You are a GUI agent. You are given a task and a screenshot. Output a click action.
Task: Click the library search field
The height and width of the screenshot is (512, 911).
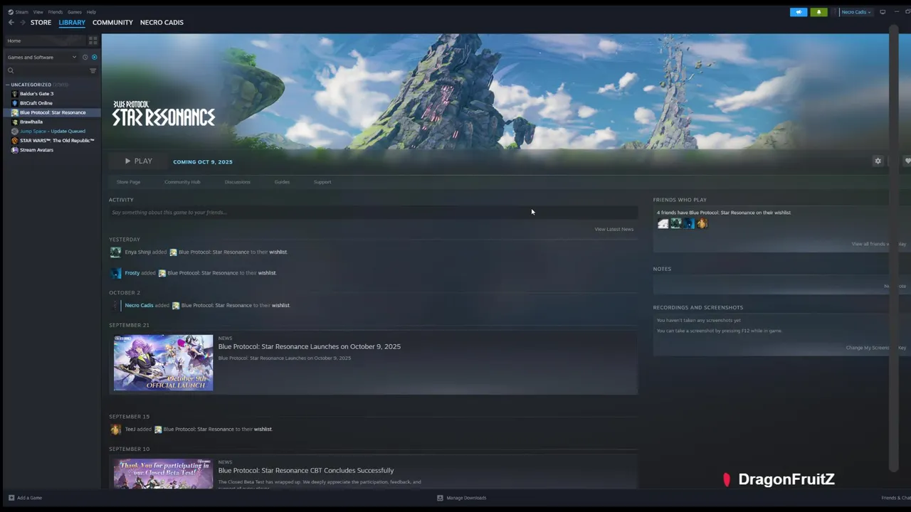click(x=46, y=70)
